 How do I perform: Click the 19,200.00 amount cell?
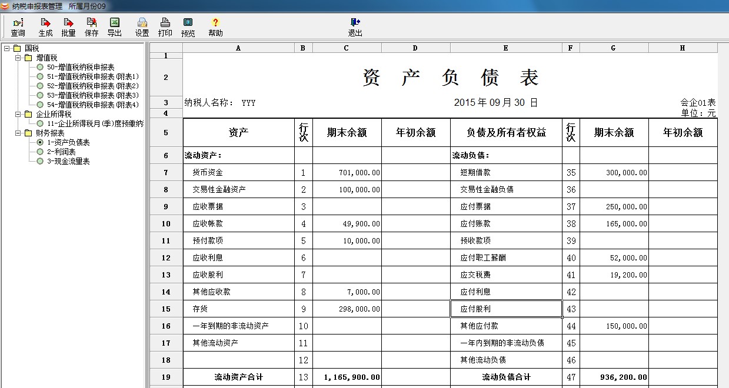[614, 275]
